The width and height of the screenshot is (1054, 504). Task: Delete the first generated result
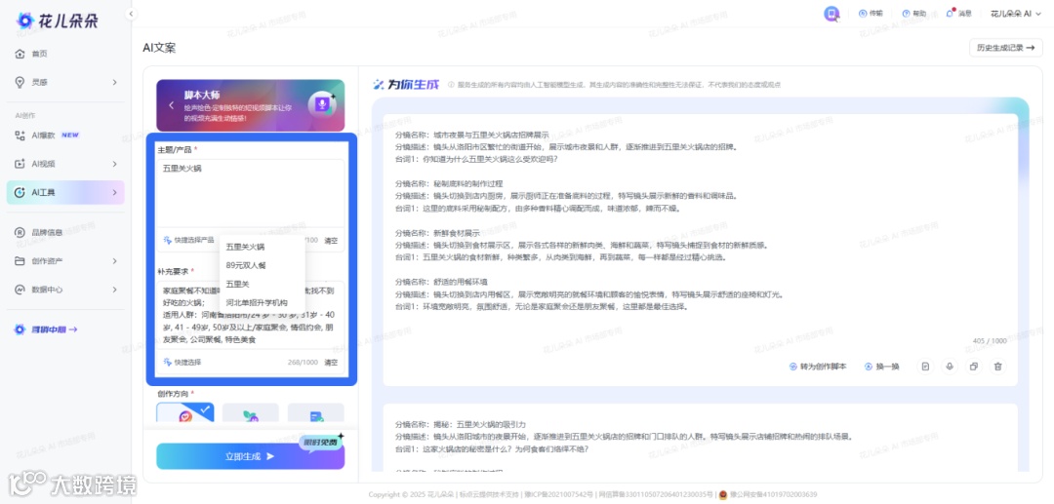998,367
